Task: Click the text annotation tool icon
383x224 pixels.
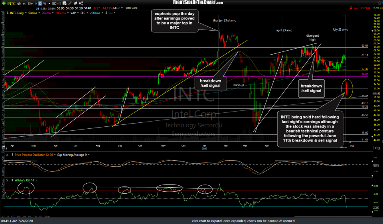Action: [54, 4]
